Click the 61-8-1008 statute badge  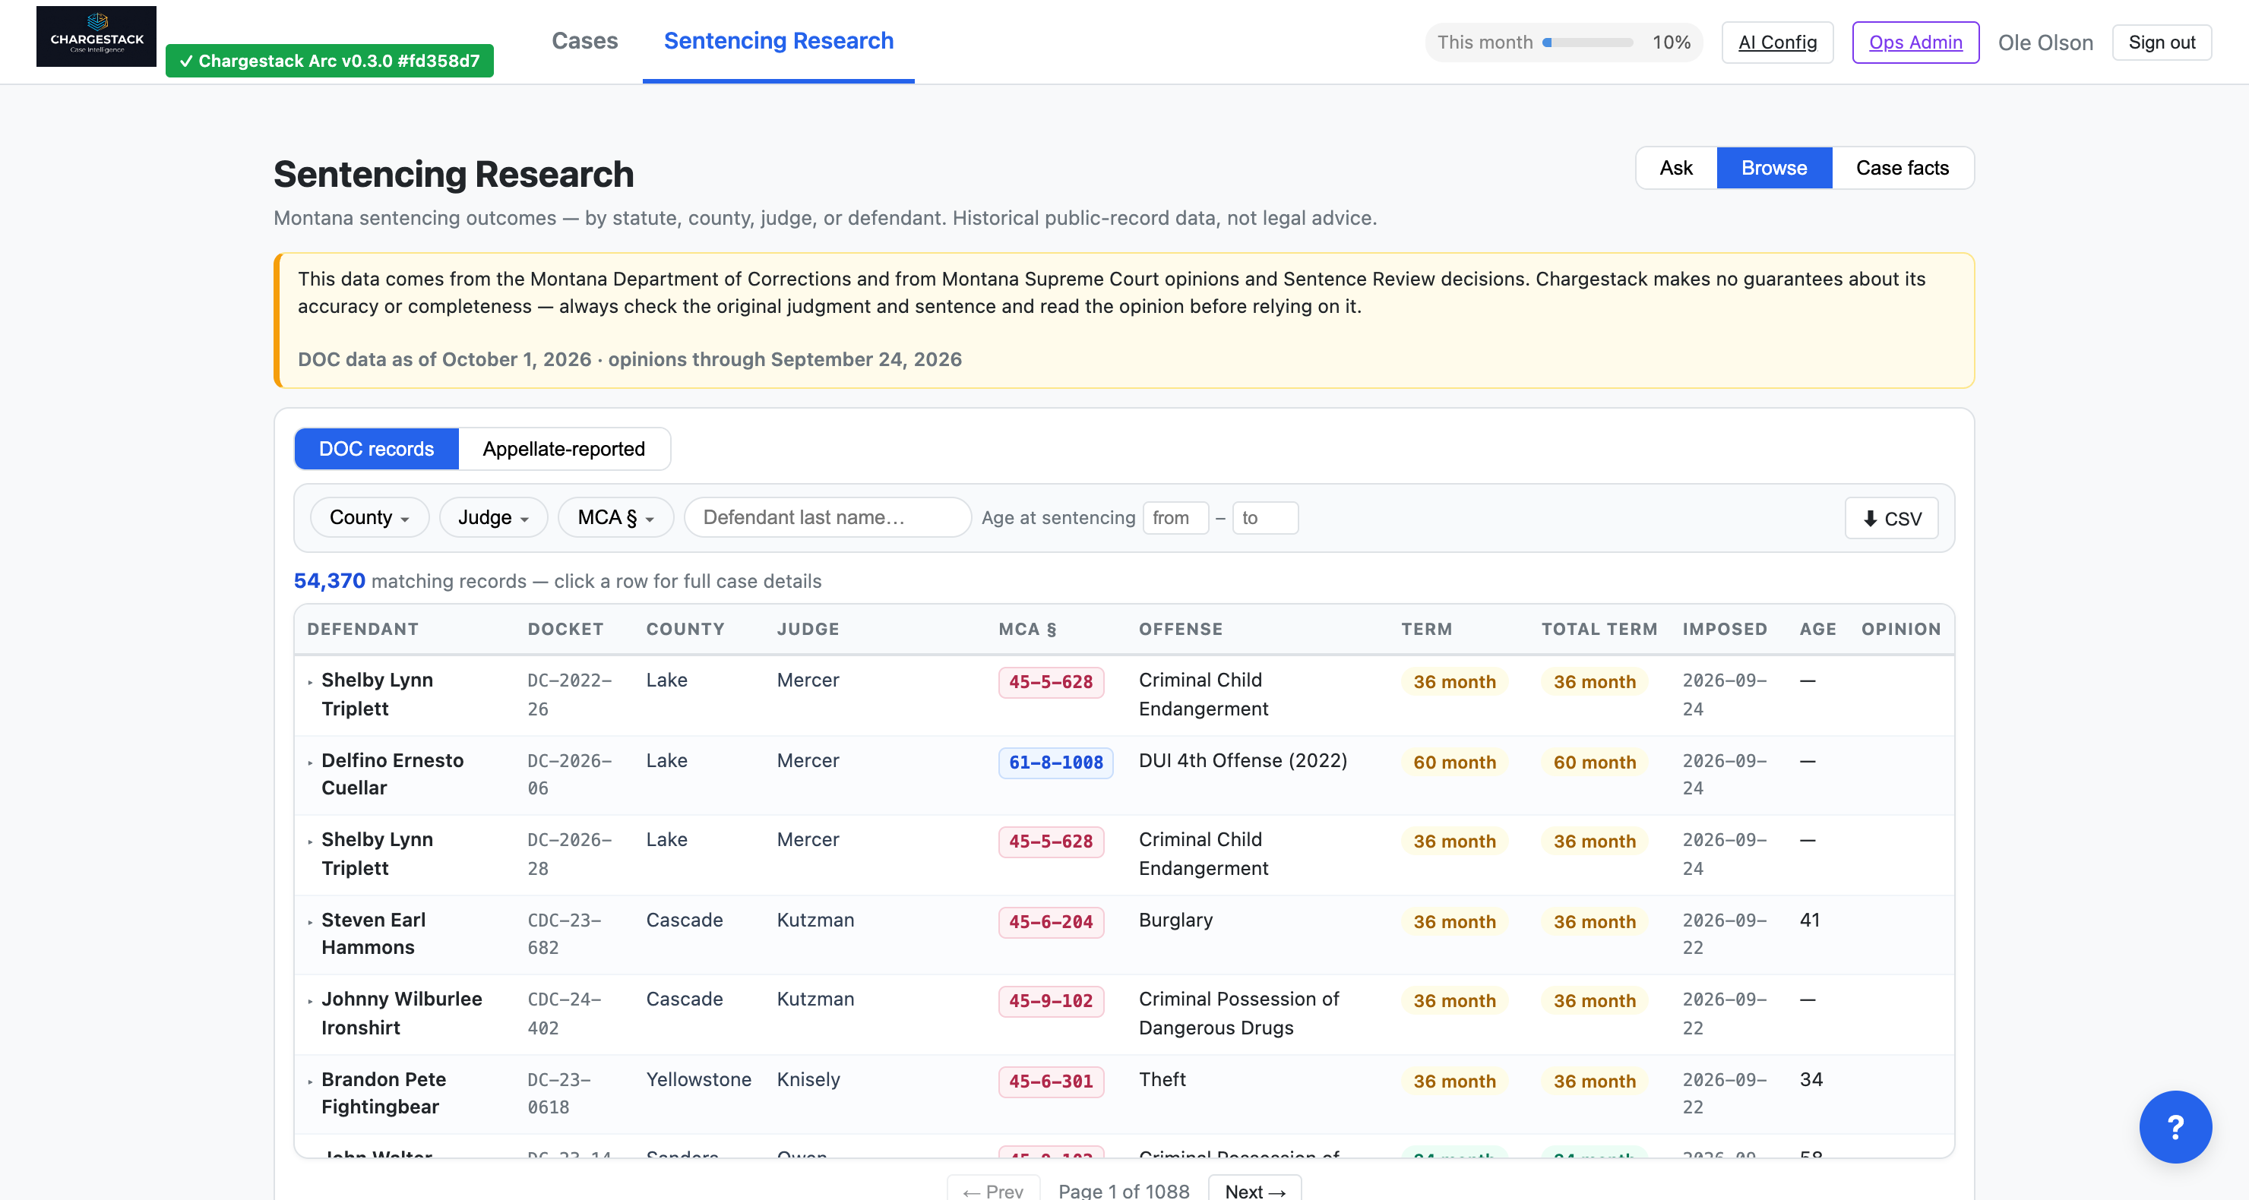1055,763
